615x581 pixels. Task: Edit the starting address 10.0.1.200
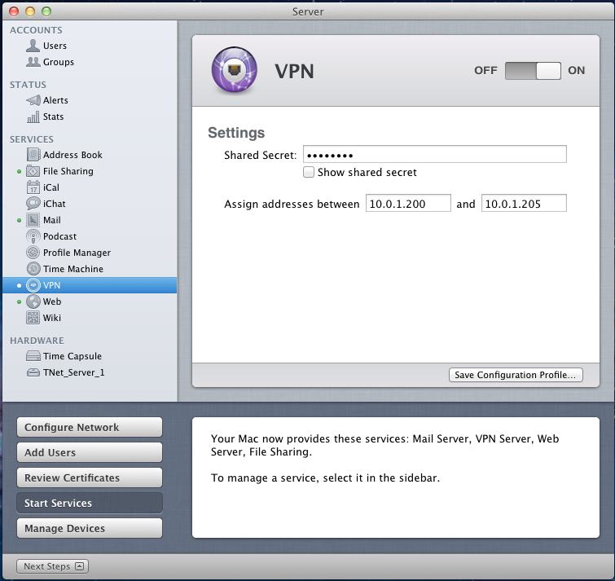(x=408, y=203)
